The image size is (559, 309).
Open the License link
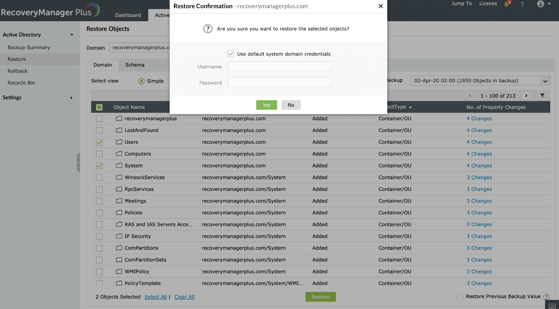488,3
